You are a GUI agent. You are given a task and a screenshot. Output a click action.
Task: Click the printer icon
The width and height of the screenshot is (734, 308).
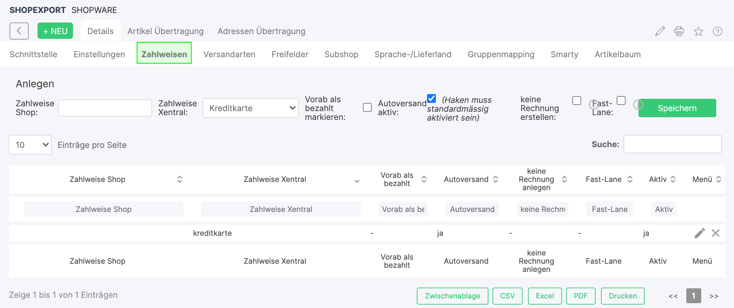point(679,31)
